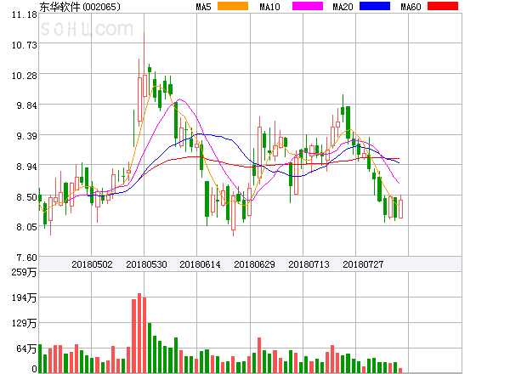Viewport: 510px width, 374px height.
Task: Click the 20180629 date label
Action: (x=254, y=264)
